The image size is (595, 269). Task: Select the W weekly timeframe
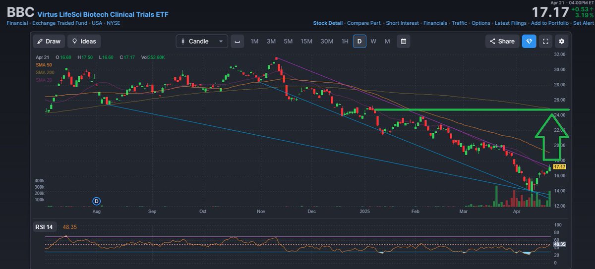coord(373,41)
